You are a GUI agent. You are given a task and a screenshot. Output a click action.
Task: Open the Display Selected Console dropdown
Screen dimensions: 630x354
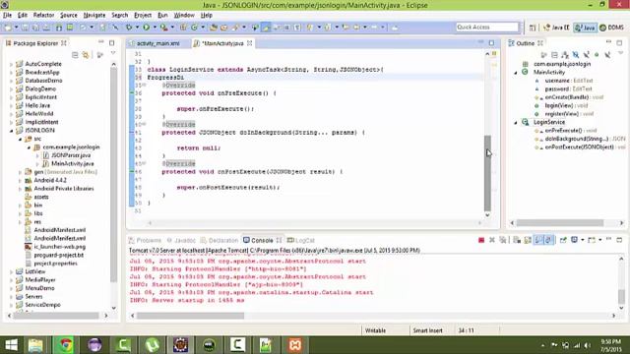click(x=582, y=240)
